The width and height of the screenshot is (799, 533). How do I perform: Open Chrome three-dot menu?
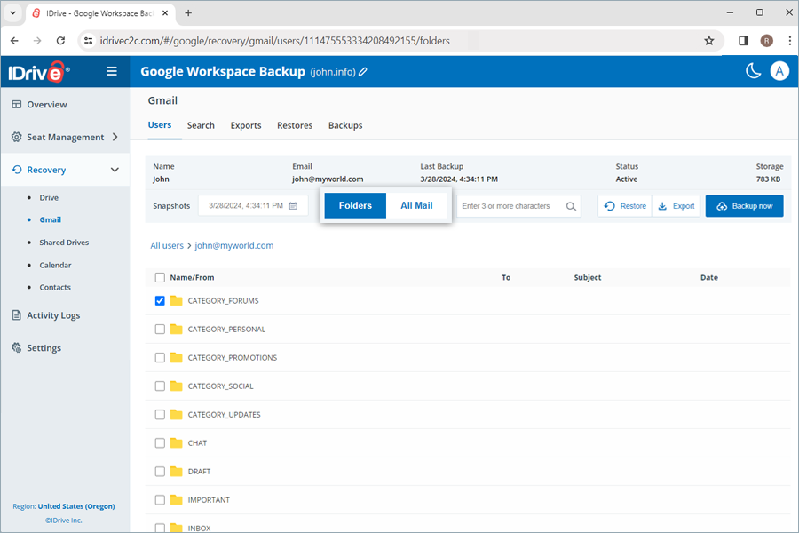[789, 41]
